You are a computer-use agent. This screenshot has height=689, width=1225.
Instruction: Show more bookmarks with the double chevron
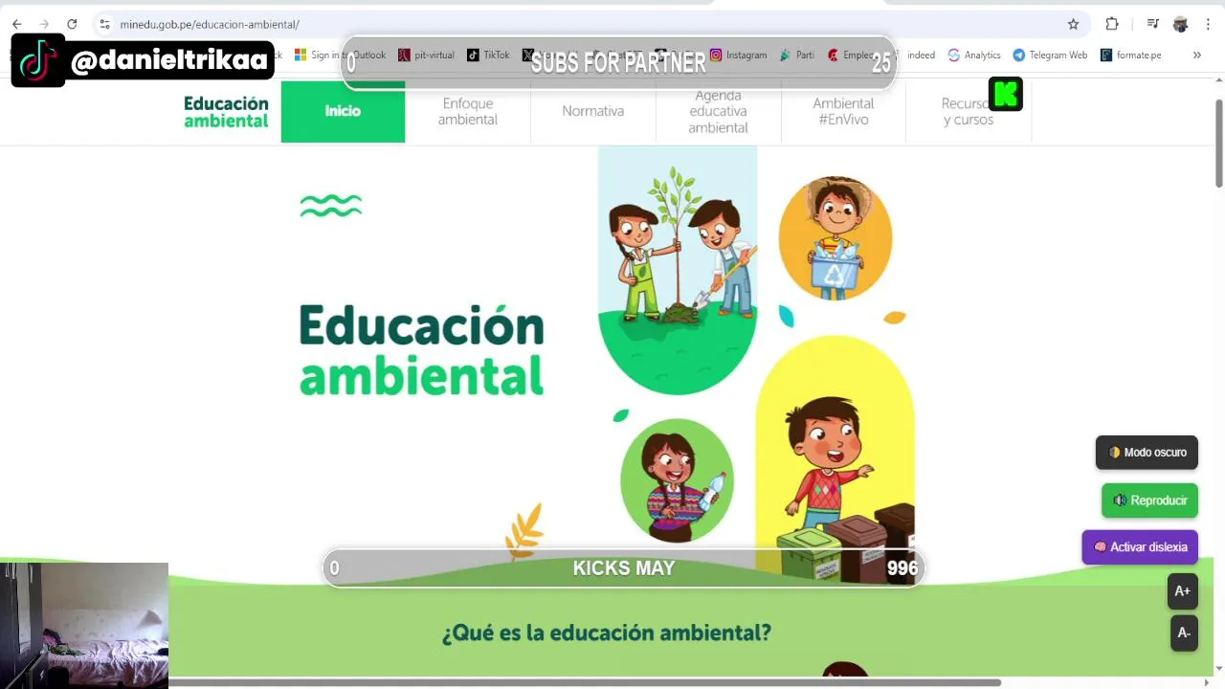(x=1196, y=56)
